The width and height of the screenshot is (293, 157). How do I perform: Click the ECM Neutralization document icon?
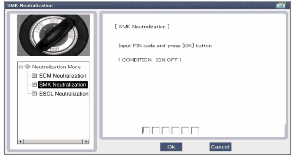point(35,76)
